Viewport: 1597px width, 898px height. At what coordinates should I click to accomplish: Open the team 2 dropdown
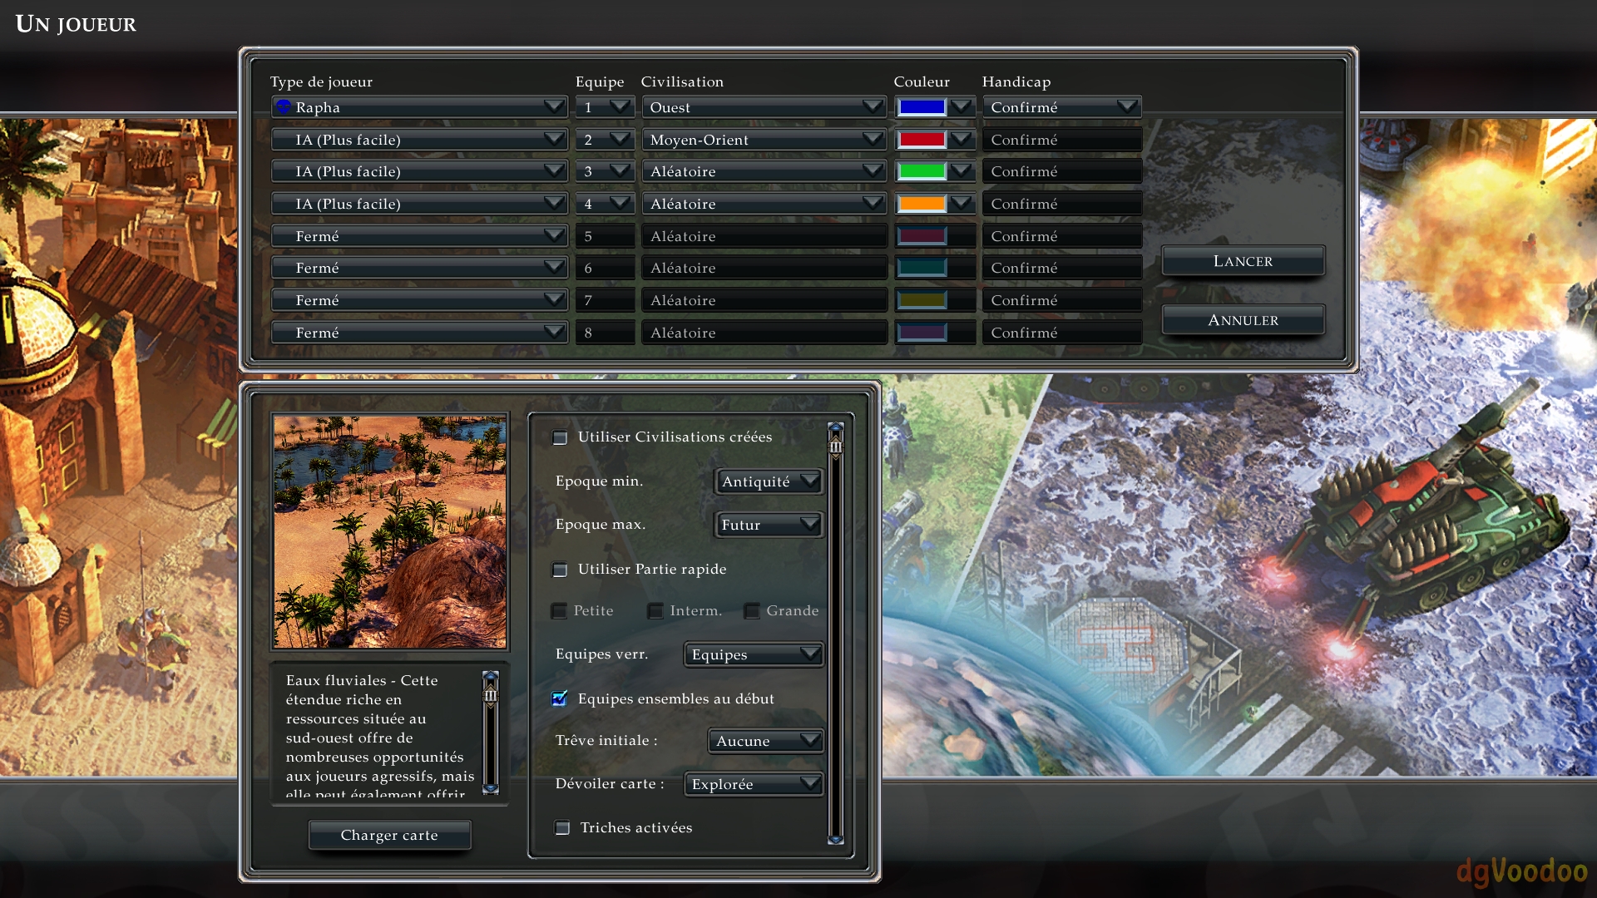605,140
